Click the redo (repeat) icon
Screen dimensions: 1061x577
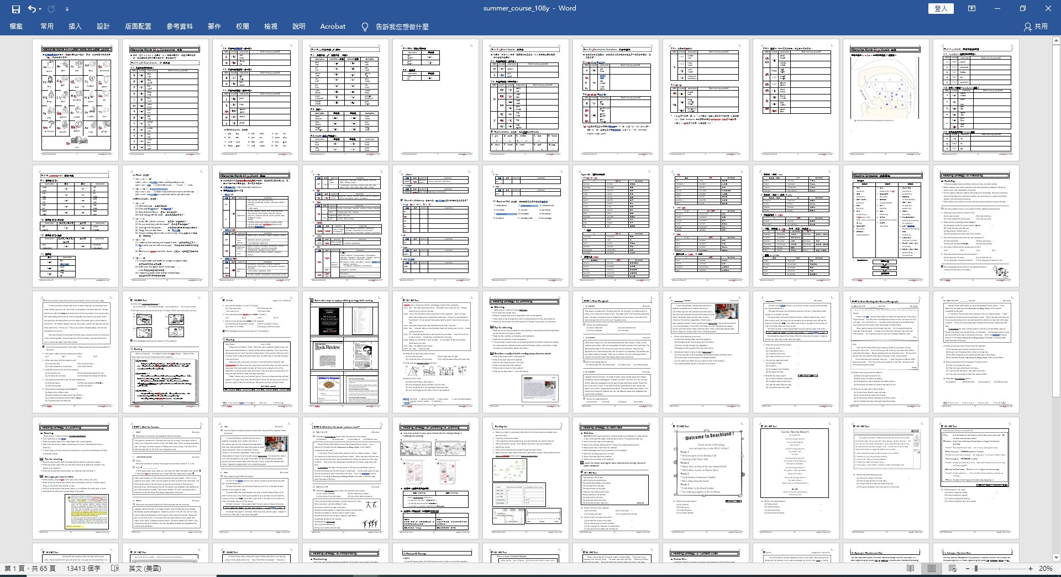pyautogui.click(x=51, y=9)
